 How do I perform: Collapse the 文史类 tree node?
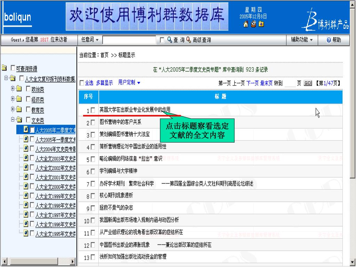(13, 120)
